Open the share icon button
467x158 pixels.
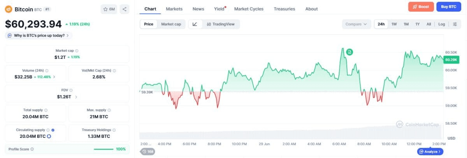click(124, 9)
